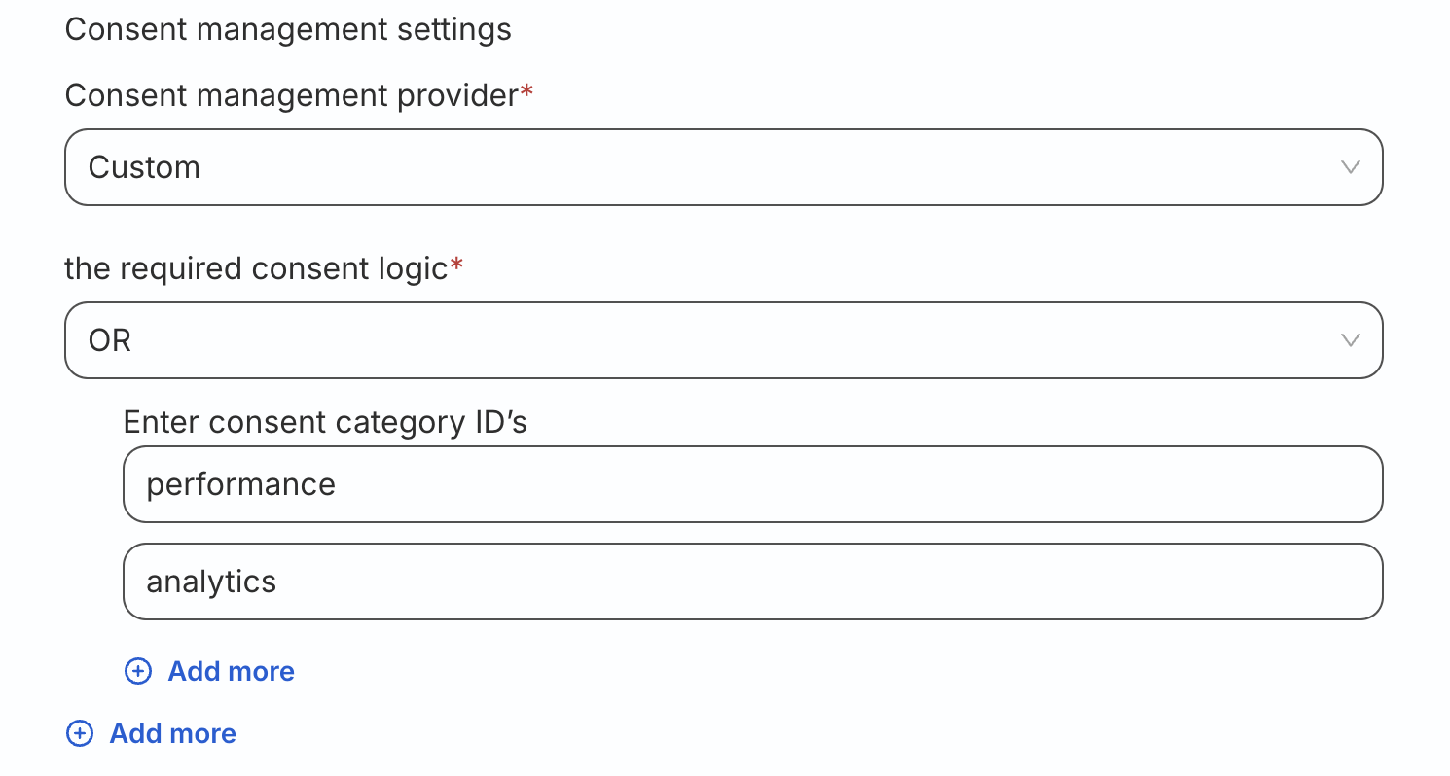
Task: Click the 'Enter consent category ID's' label
Action: pos(325,422)
